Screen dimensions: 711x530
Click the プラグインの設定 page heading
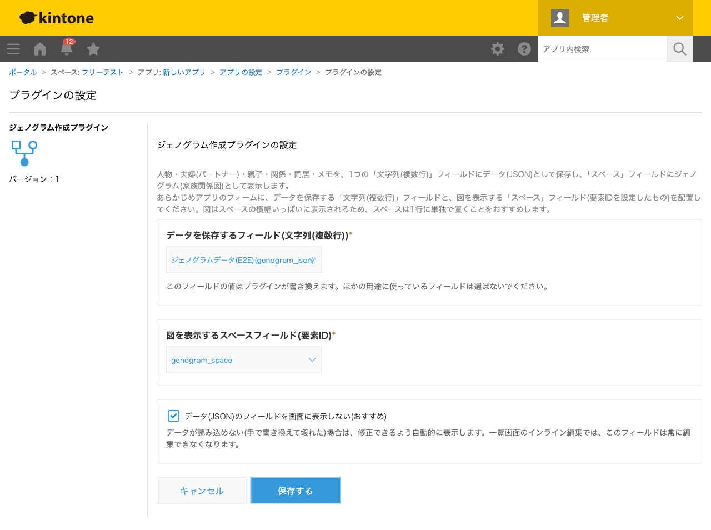[x=53, y=95]
